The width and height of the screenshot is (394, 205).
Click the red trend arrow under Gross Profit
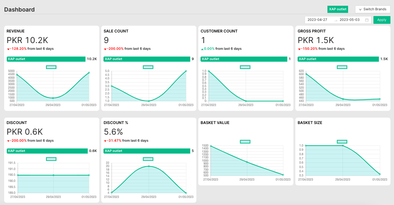point(299,49)
